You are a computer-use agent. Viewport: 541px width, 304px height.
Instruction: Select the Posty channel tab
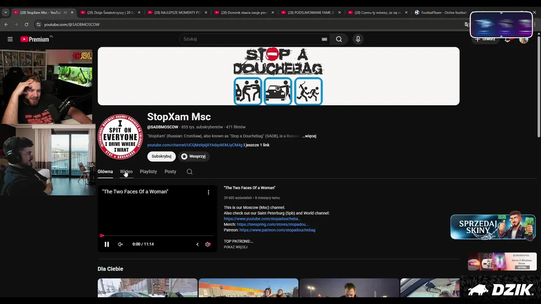pyautogui.click(x=170, y=171)
